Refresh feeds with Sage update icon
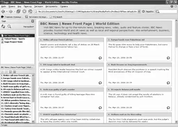The height and width of the screenshot is (127, 178). pos(3,26)
